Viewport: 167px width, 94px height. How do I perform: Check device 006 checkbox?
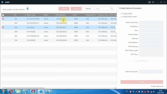pyautogui.click(x=3, y=40)
